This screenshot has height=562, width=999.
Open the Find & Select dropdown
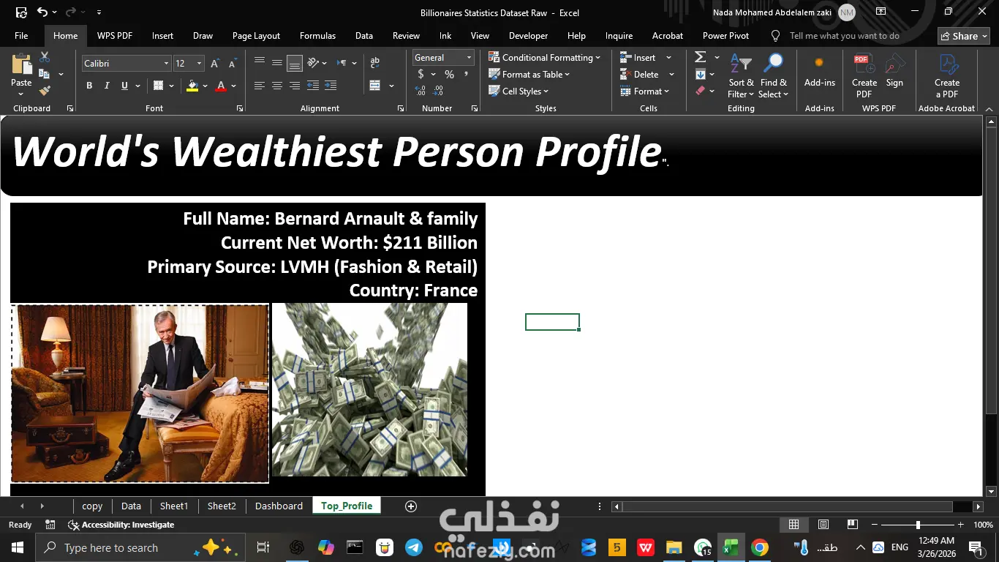(773, 76)
